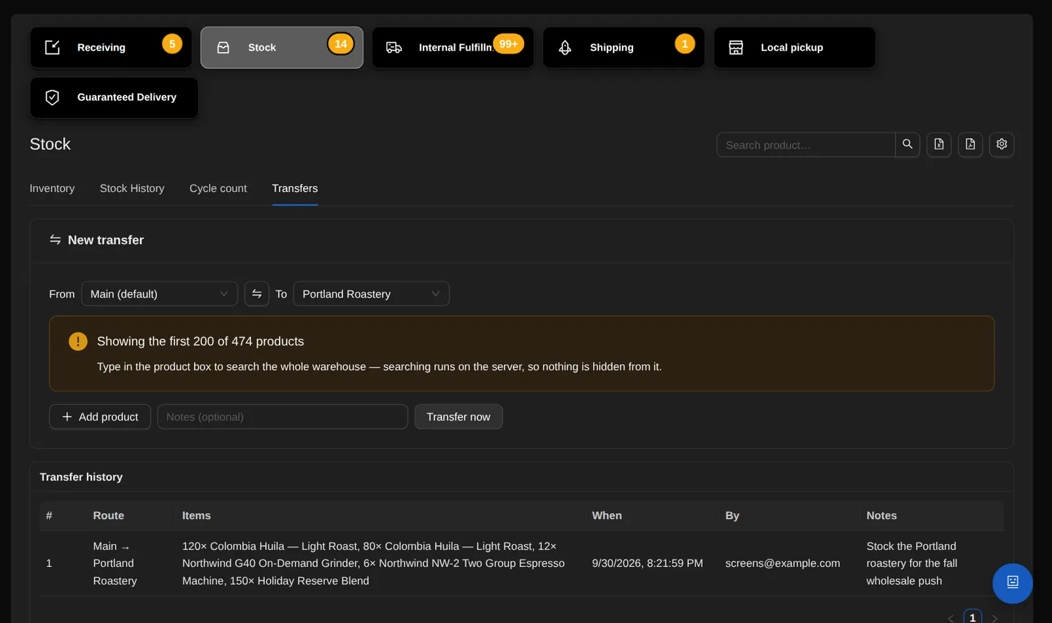
Task: Swap From and To warehouses
Action: 257,294
